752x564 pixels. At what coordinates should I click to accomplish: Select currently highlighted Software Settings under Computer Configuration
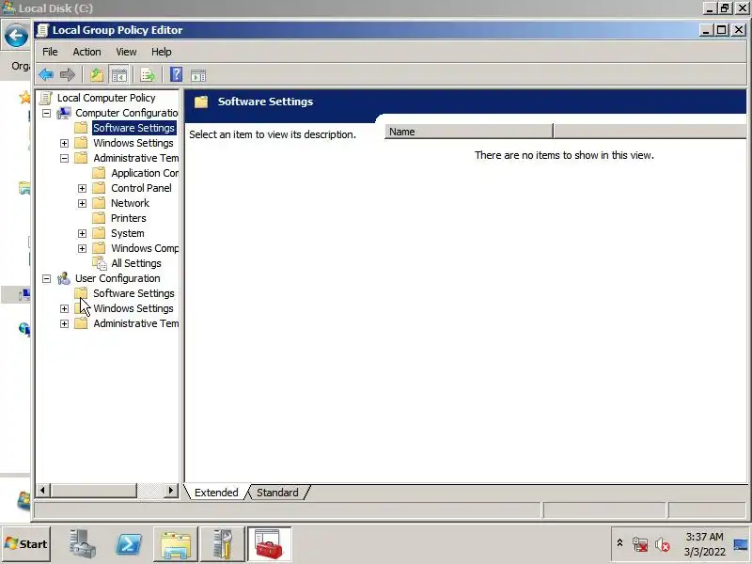click(133, 128)
